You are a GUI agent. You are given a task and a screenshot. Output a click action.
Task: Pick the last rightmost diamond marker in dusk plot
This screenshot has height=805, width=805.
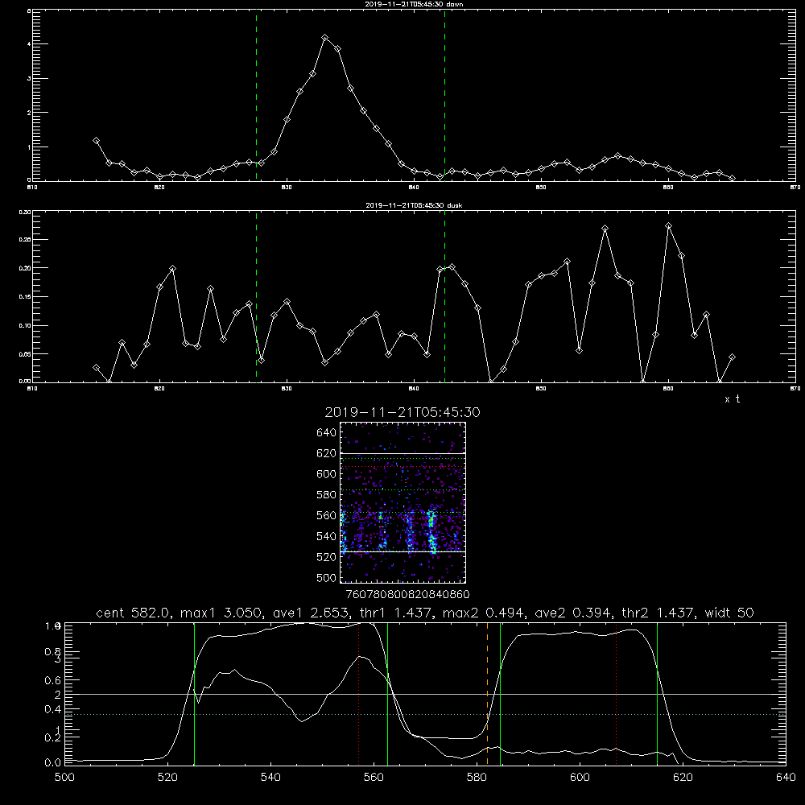click(732, 357)
